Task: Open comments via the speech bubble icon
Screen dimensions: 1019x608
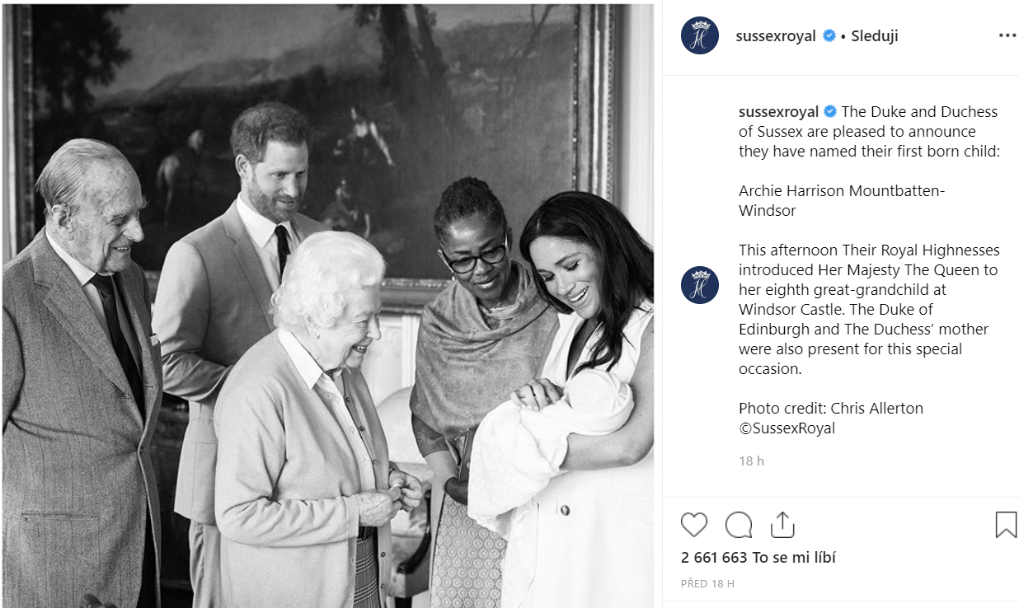Action: 739,525
